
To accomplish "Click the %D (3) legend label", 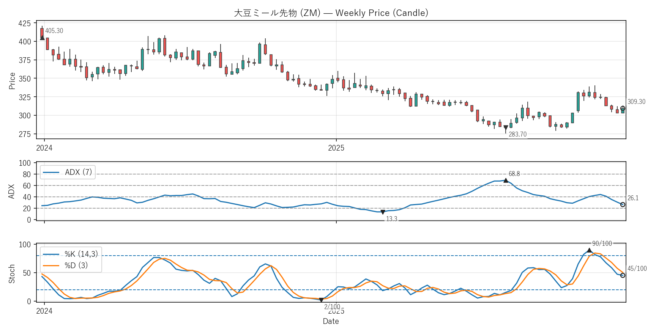I will click(76, 265).
